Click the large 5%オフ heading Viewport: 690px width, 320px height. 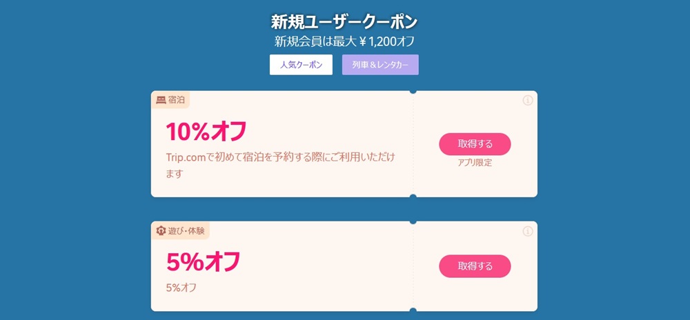203,261
